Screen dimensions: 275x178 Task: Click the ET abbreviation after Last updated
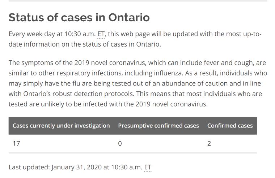[148, 167]
